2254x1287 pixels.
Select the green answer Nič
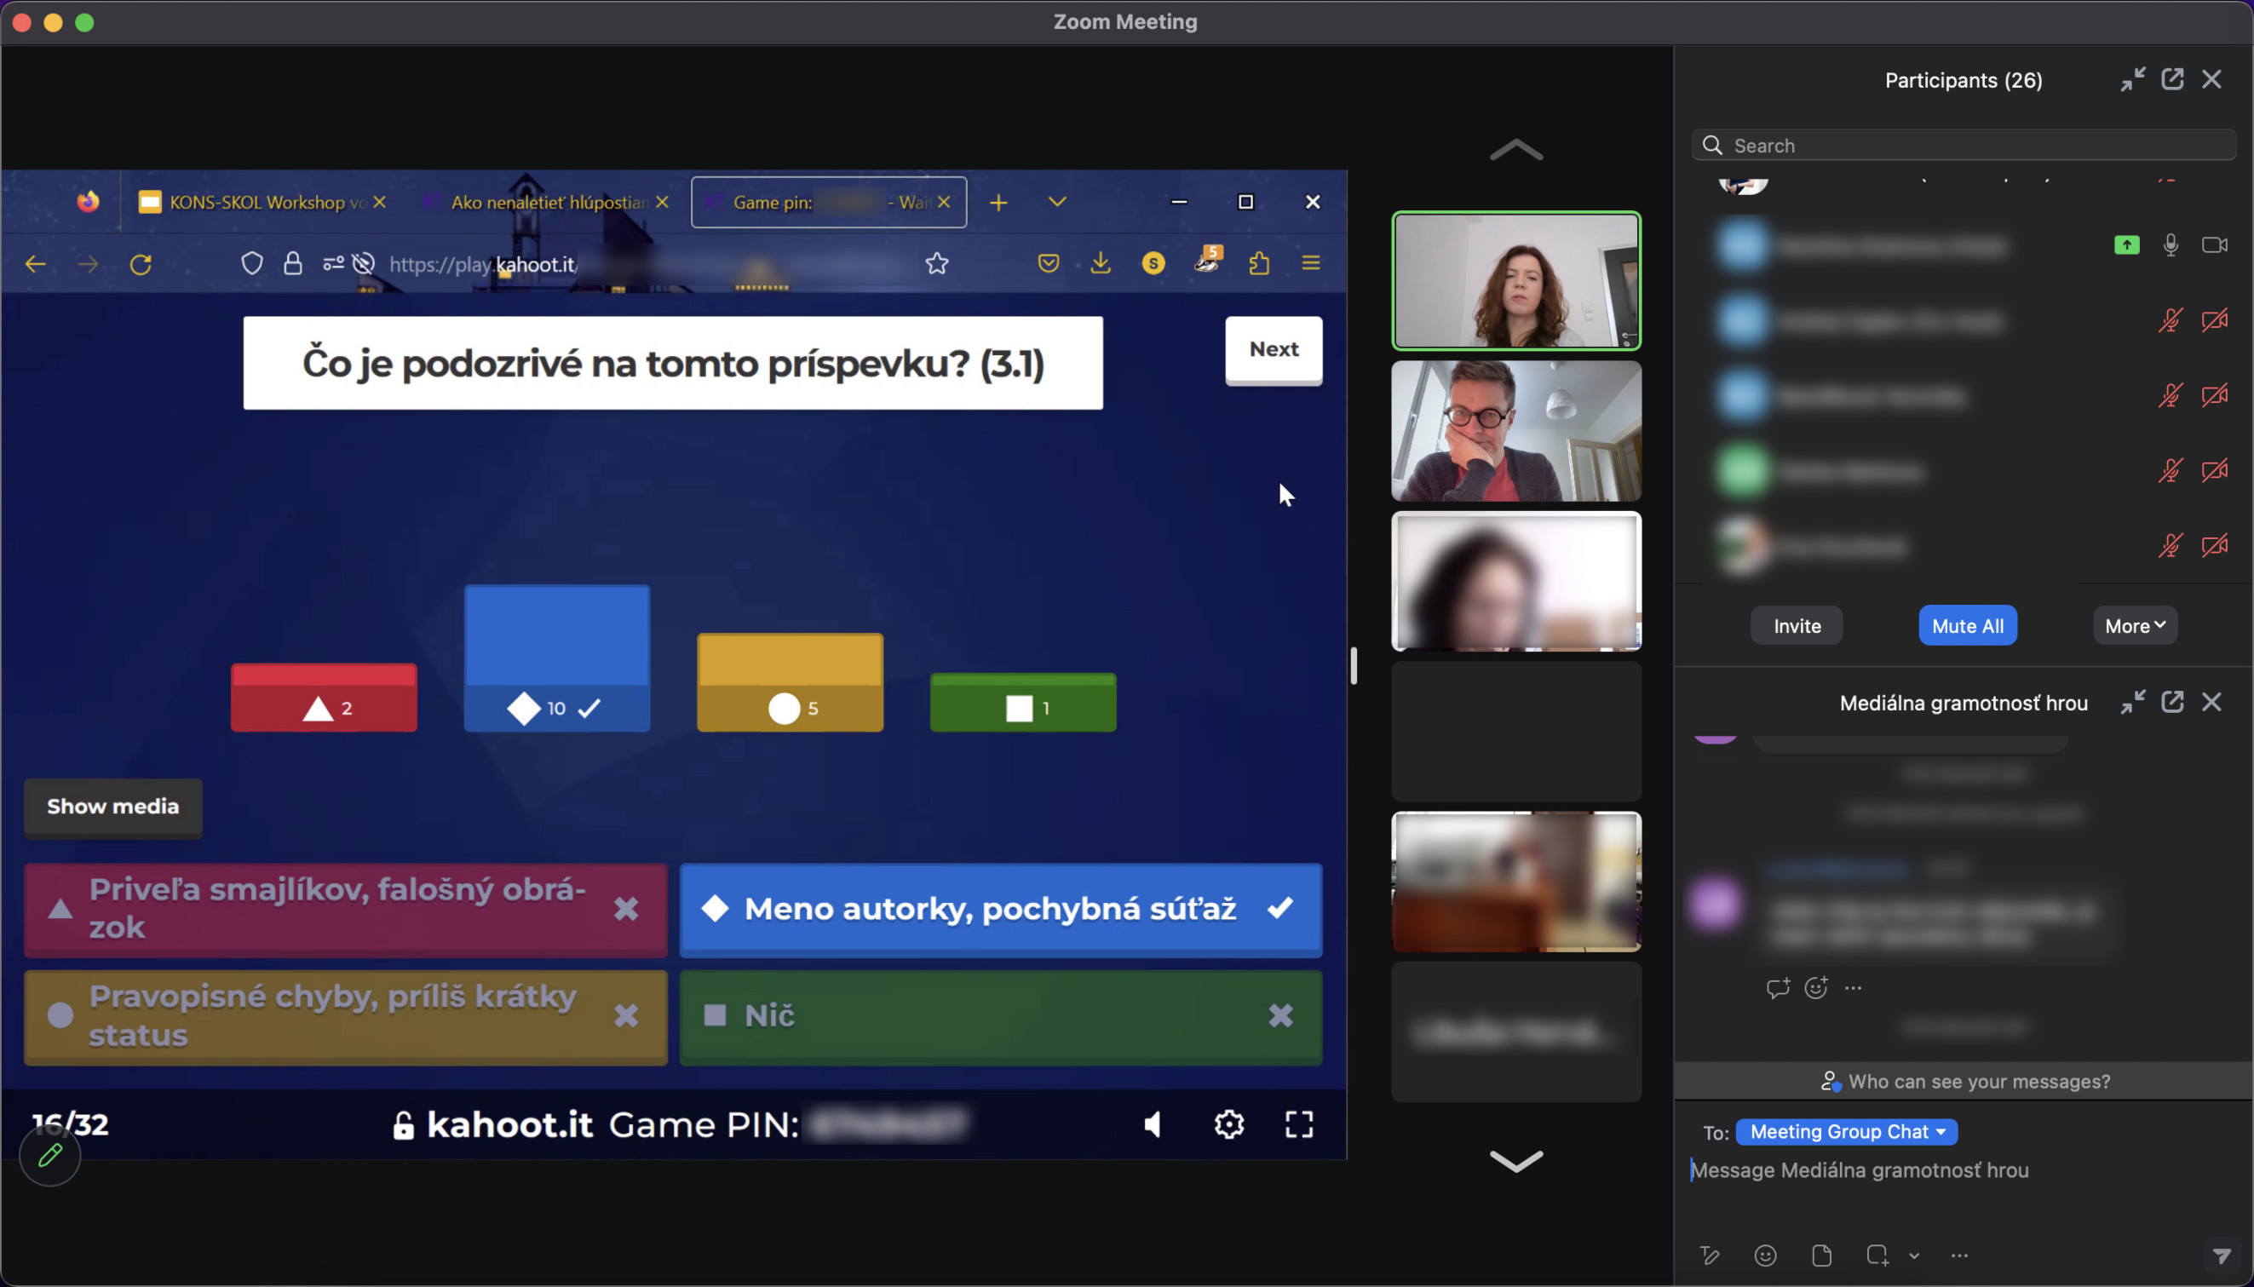click(1001, 1015)
